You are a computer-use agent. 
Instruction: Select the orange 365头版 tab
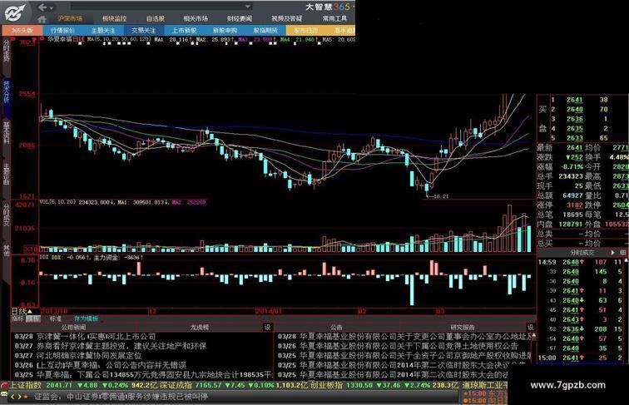coord(22,31)
